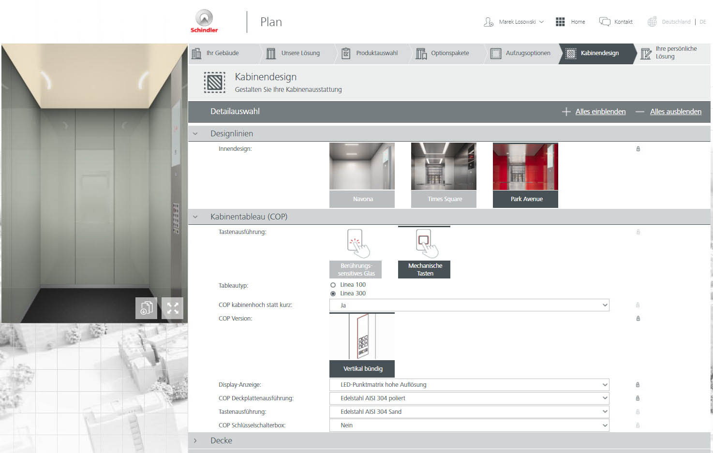
Task: Click the Alles ausblenden link
Action: (675, 112)
